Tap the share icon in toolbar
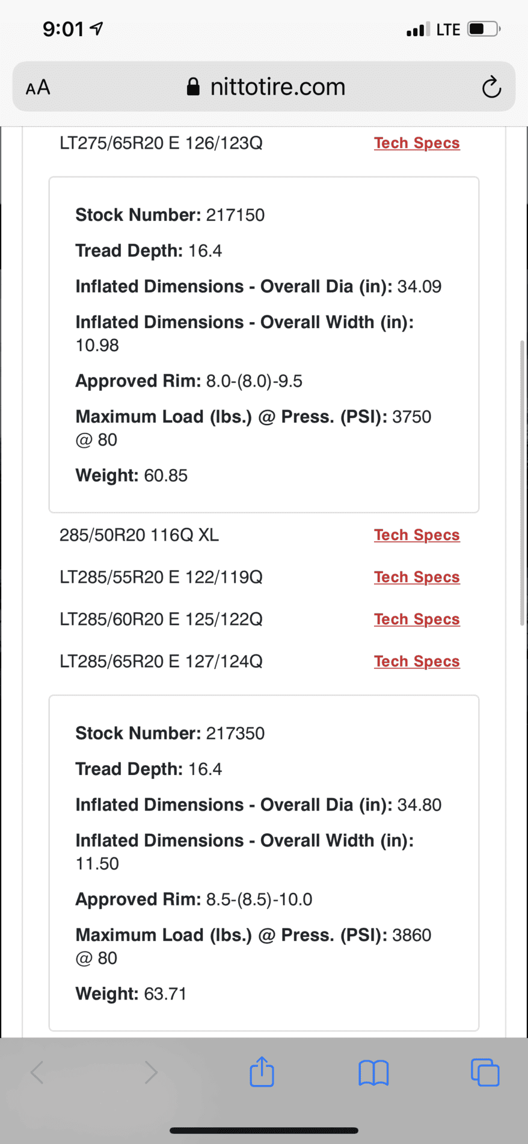The width and height of the screenshot is (528, 1144). 262,1072
